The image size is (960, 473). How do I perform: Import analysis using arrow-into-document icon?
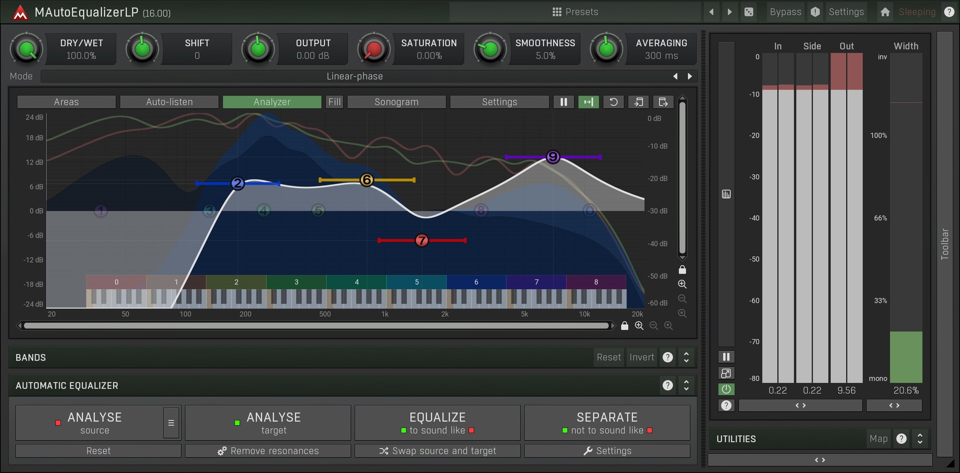[x=639, y=102]
